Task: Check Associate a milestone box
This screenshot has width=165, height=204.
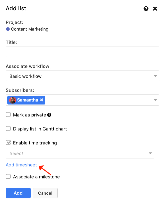Action: tap(8, 177)
